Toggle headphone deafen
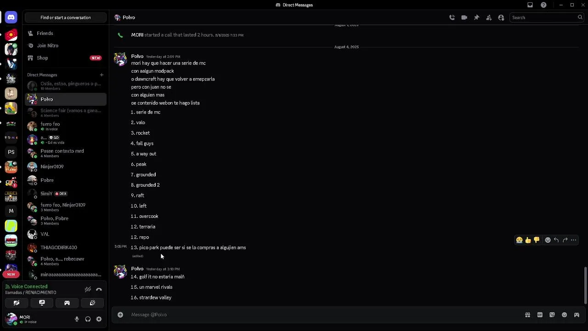Image resolution: width=588 pixels, height=331 pixels. point(88,319)
